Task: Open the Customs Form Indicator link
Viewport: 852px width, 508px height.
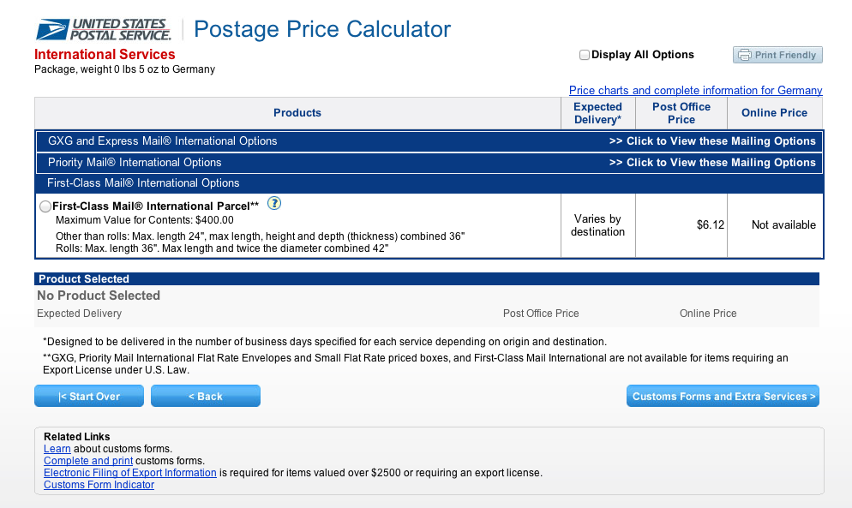Action: pos(99,485)
